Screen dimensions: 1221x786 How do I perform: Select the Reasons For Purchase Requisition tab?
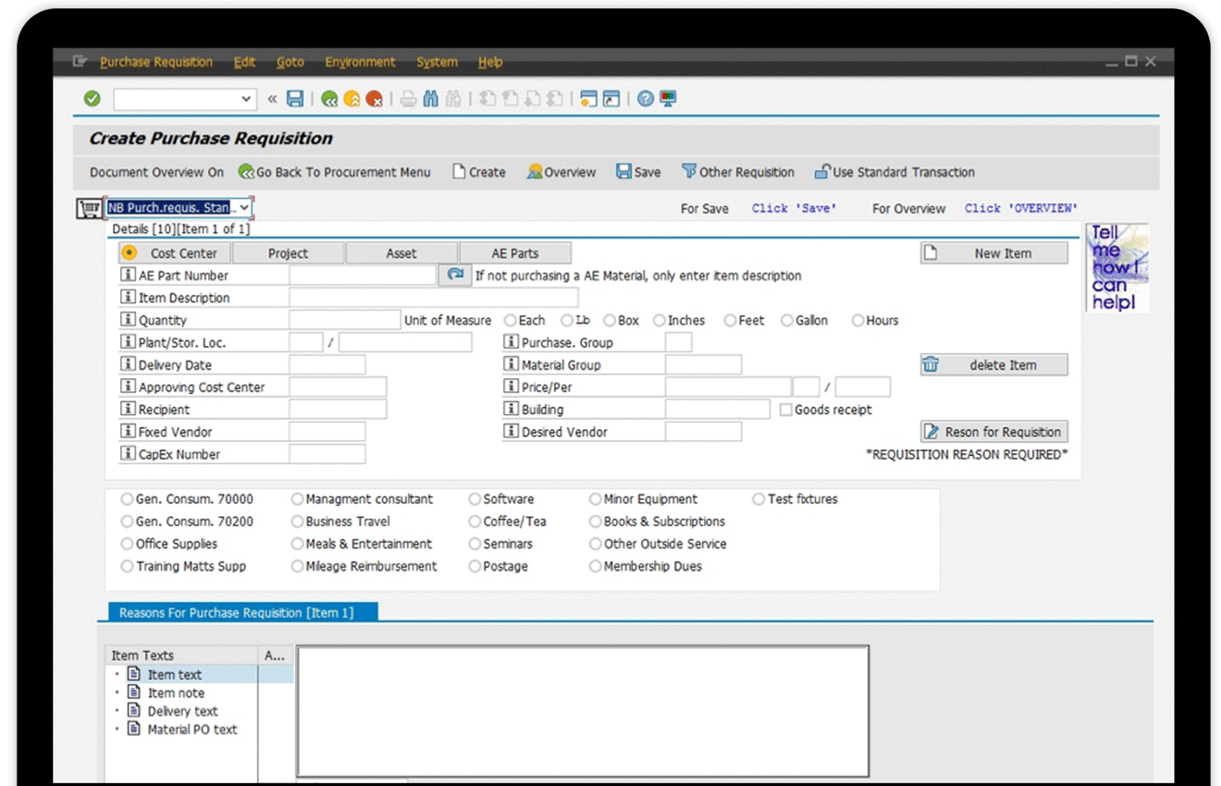point(242,612)
